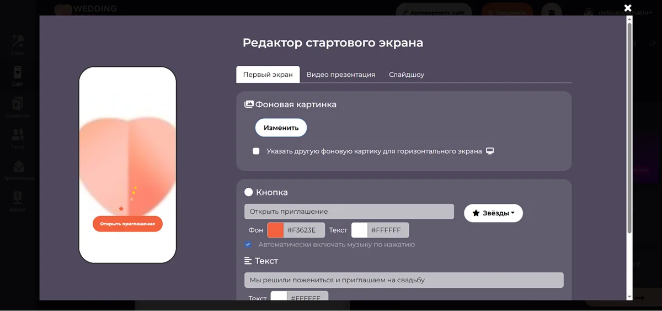Screen dimensions: 662x311
Task: Switch to the Слайдшоу tab
Action: 406,75
